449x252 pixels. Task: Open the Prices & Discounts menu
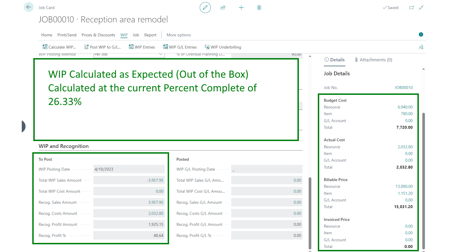coord(98,35)
